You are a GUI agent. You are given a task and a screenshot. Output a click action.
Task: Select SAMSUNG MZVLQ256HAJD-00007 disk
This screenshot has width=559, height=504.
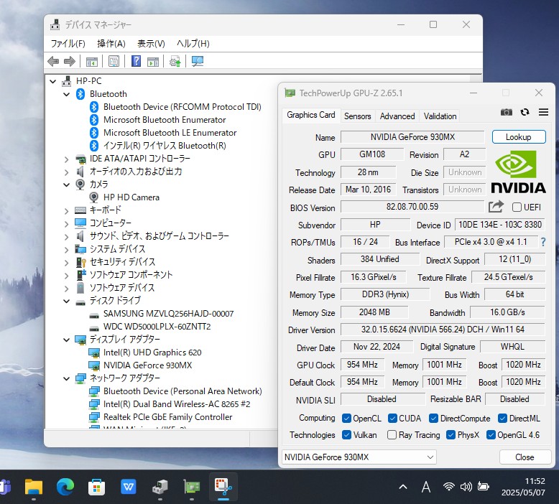click(x=168, y=314)
